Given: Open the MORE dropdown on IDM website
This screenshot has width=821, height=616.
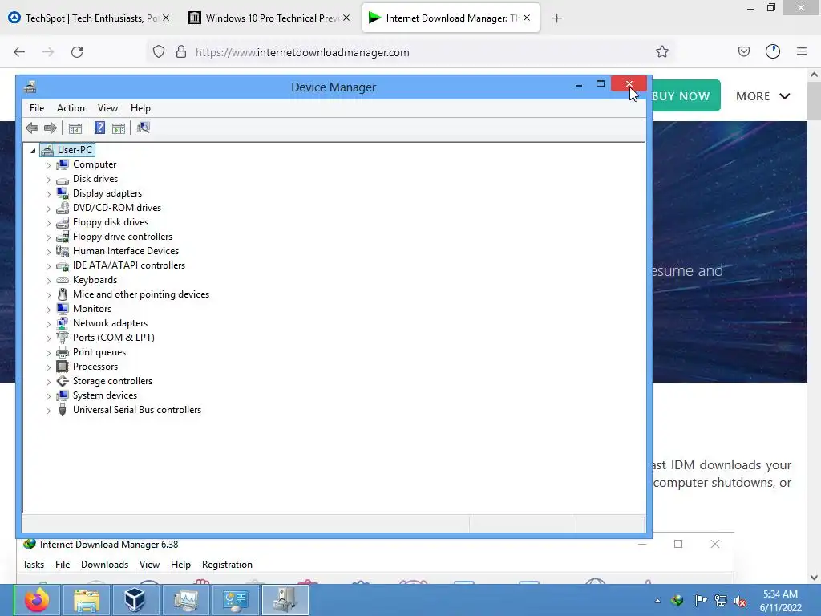Looking at the screenshot, I should coord(762,96).
